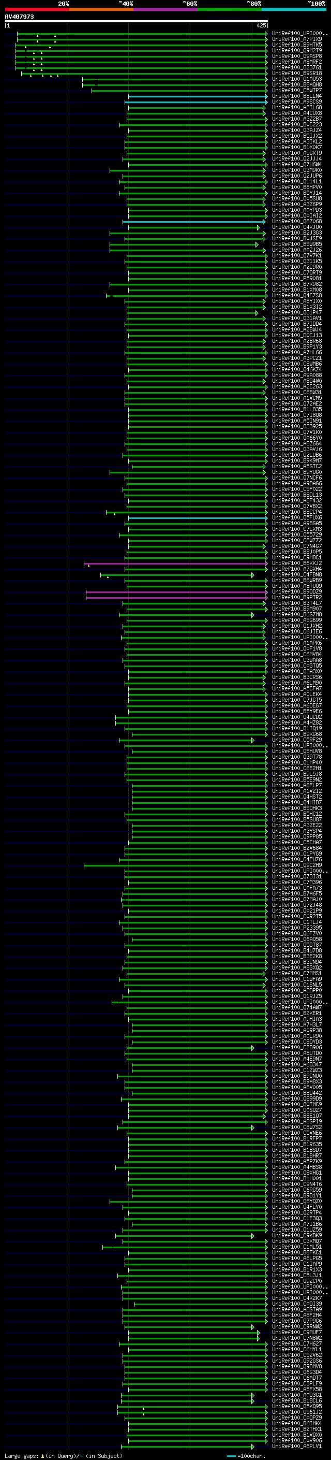Open the UniRef100_Q5KQ95 label
The width and height of the screenshot is (331, 1460).
point(297,1407)
